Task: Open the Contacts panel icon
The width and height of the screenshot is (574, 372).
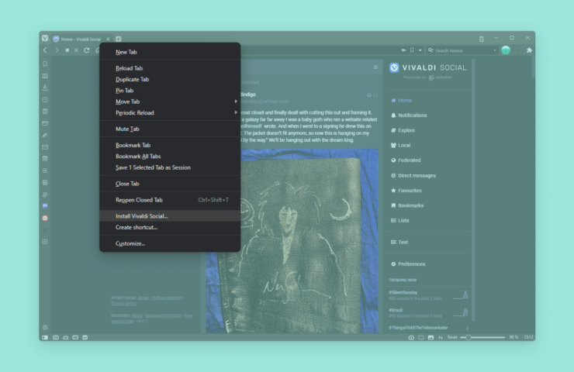Action: click(x=45, y=195)
